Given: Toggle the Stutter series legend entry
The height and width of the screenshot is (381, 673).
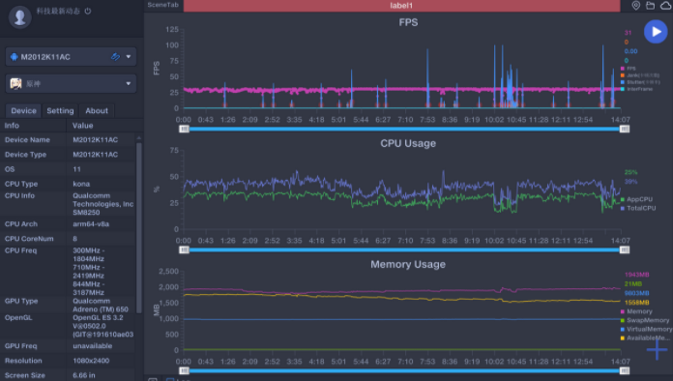Looking at the screenshot, I should [x=640, y=82].
